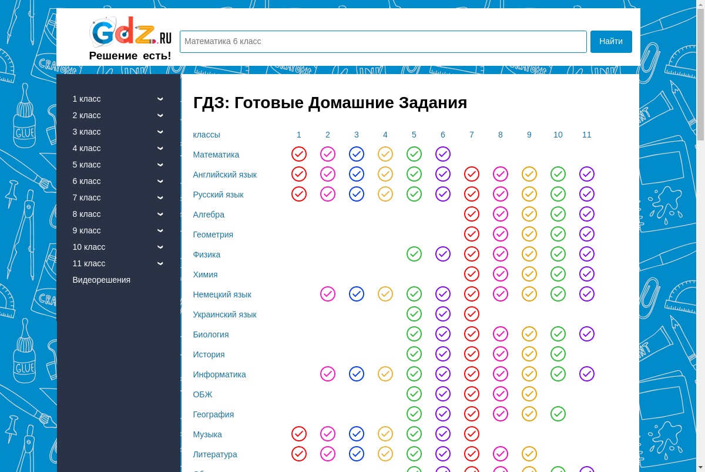Expand the 3 класс sidebar chevron
The width and height of the screenshot is (705, 472).
(x=160, y=132)
